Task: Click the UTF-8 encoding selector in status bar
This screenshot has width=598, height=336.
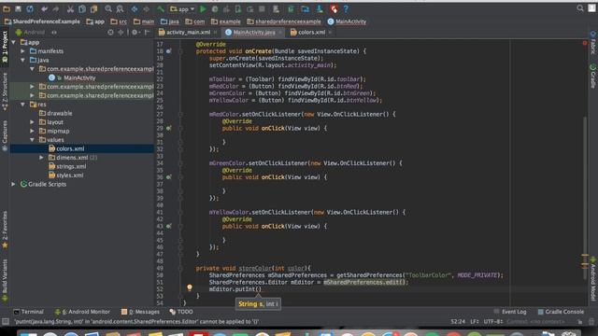Action: (x=493, y=321)
